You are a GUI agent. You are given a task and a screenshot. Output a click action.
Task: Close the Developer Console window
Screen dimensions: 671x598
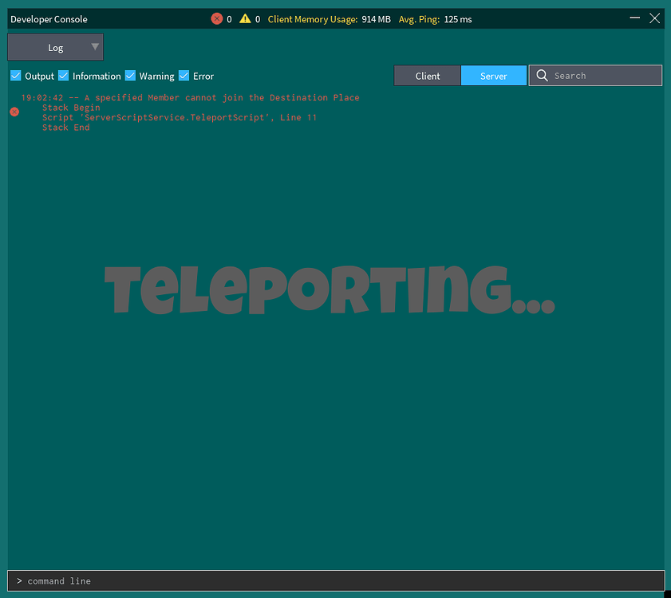point(654,18)
